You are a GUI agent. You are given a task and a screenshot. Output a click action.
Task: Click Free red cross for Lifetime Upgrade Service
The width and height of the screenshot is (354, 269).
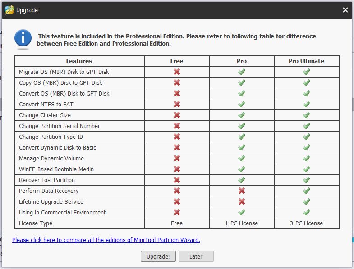coord(177,201)
